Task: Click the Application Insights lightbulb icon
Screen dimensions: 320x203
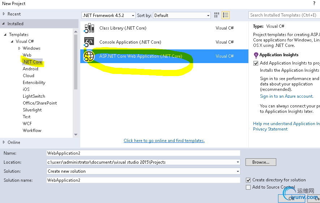Action: pos(256,55)
